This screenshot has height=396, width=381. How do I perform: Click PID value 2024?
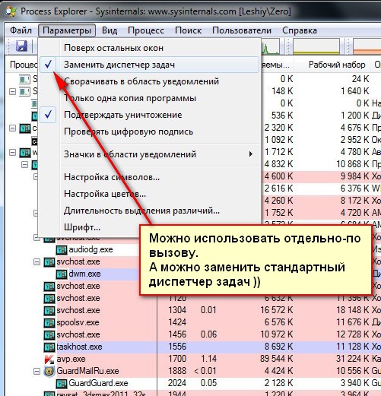pos(177,383)
